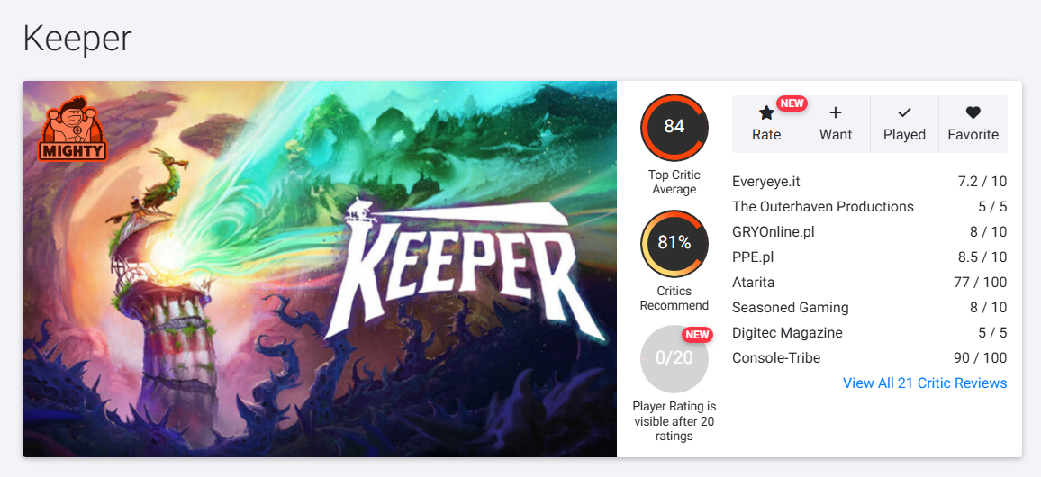
Task: Open The Outerhaven Productions review
Action: [x=823, y=207]
